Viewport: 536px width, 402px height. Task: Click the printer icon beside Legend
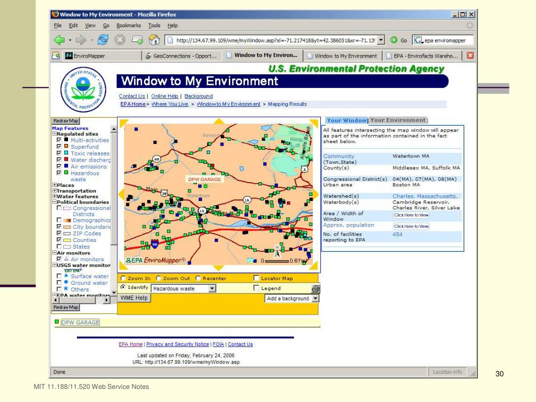tap(316, 288)
